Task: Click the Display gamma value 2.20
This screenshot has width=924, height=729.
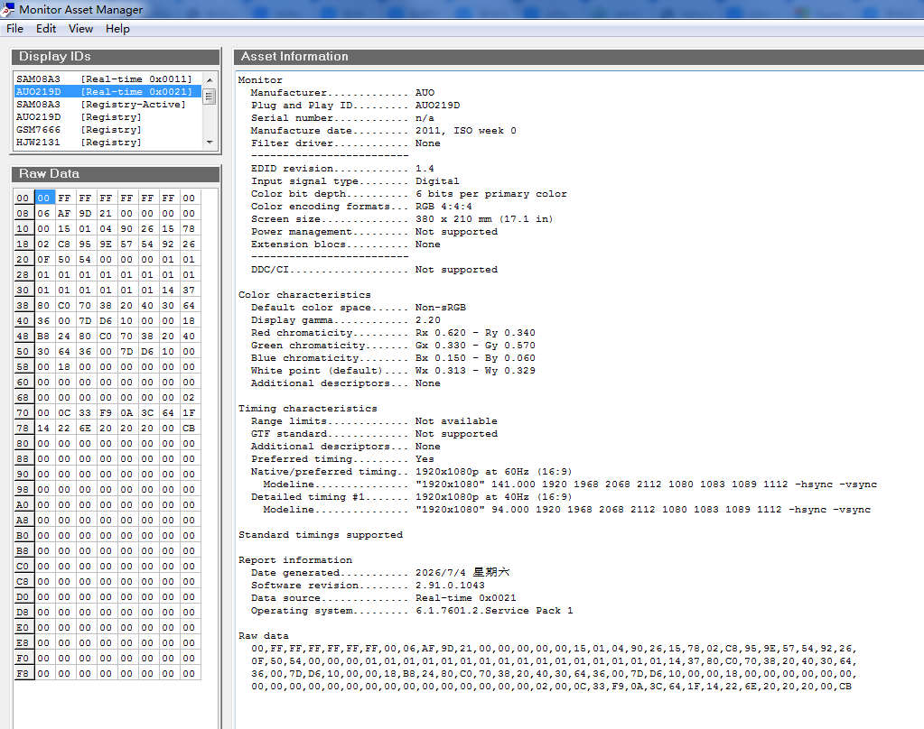Action: (428, 320)
